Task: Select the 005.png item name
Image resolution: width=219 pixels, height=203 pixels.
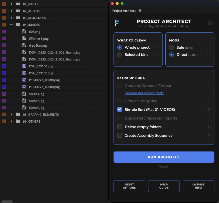Action: pyautogui.click(x=35, y=32)
